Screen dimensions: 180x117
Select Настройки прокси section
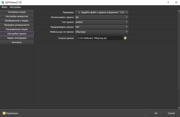tap(17, 34)
